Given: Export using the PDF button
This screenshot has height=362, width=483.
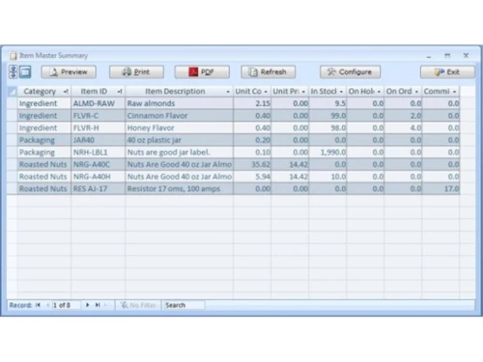Looking at the screenshot, I should point(202,72).
